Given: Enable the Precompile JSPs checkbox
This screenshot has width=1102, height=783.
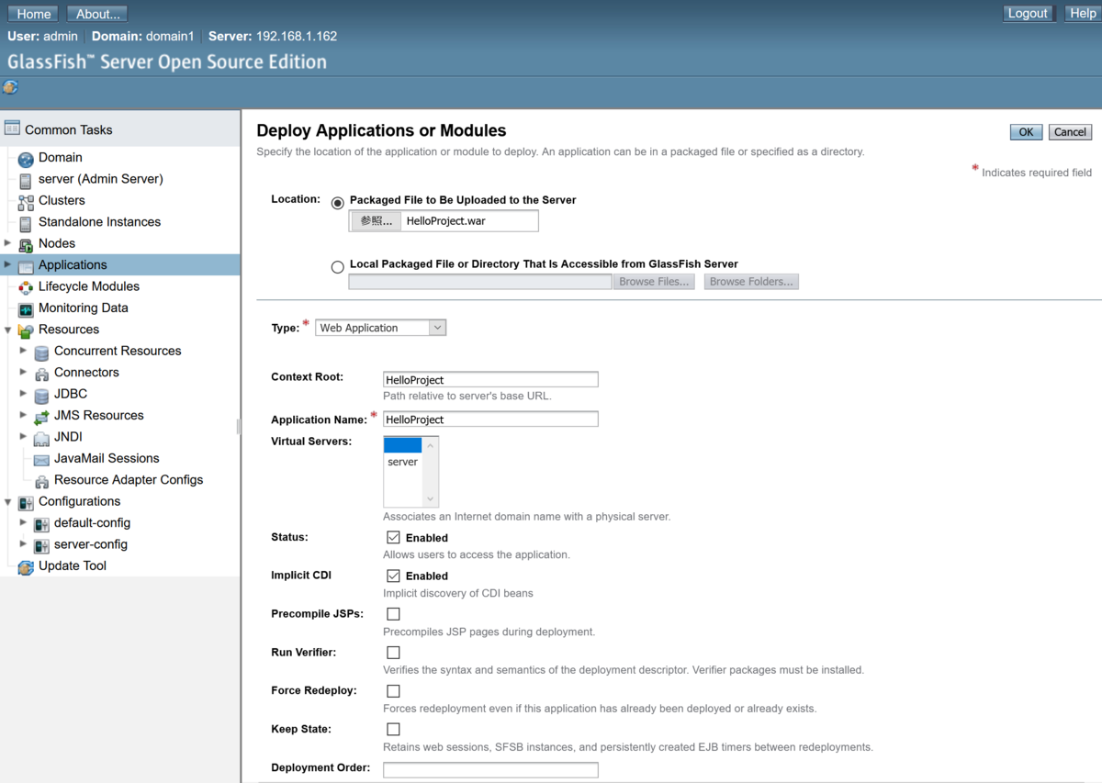Looking at the screenshot, I should point(393,614).
